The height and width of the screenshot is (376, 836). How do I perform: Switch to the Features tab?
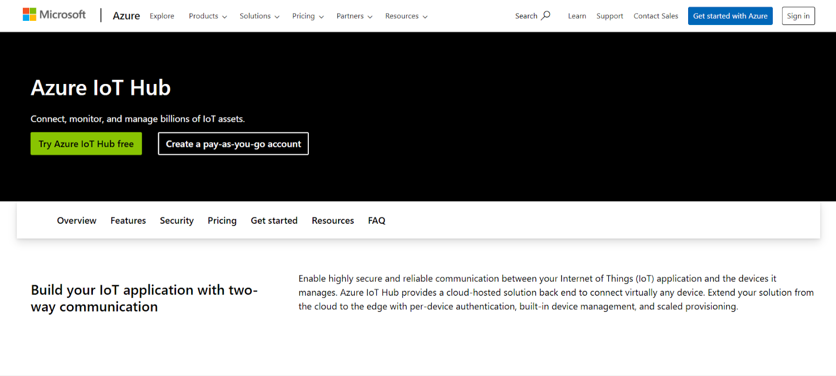click(x=128, y=221)
